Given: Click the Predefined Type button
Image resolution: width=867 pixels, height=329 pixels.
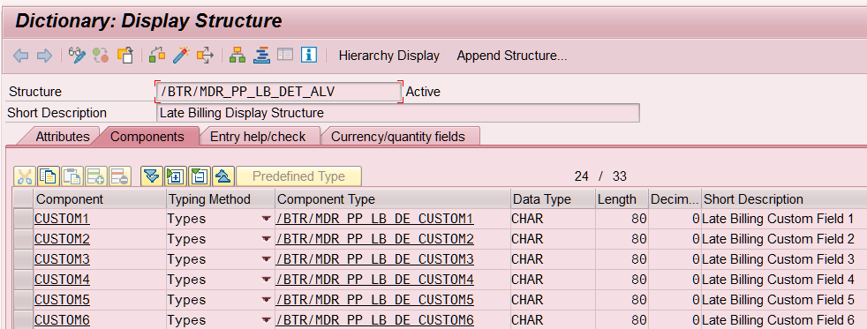Looking at the screenshot, I should (298, 176).
